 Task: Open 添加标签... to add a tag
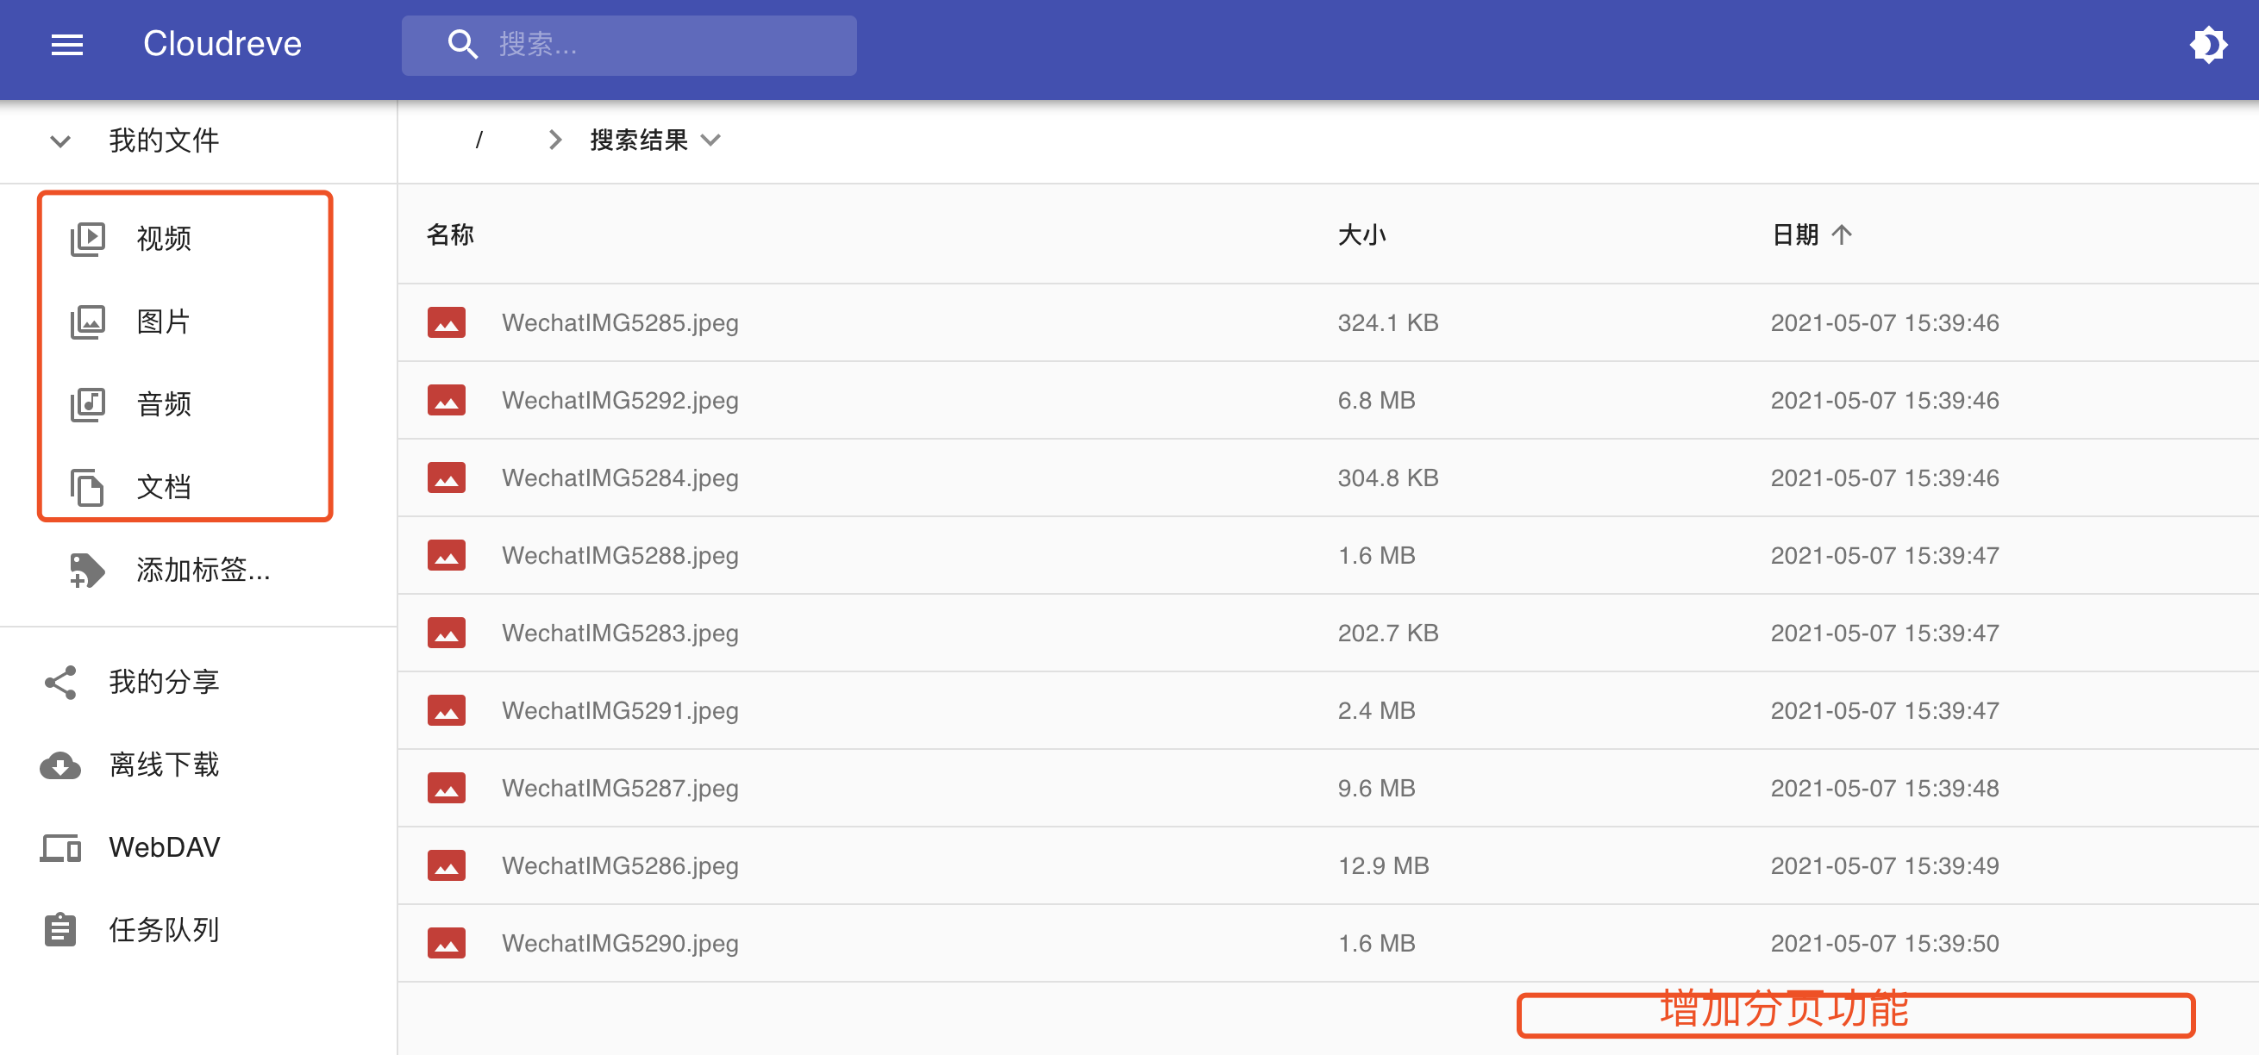pos(203,570)
